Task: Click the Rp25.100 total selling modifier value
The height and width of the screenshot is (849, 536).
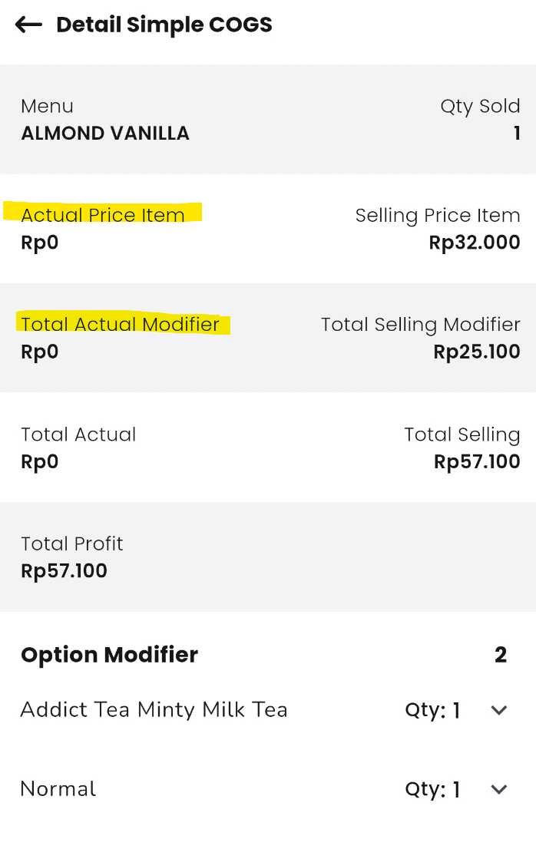Action: tap(477, 352)
